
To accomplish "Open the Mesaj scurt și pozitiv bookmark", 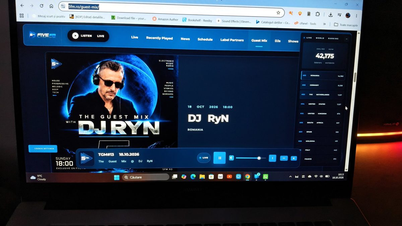I will coord(49,16).
